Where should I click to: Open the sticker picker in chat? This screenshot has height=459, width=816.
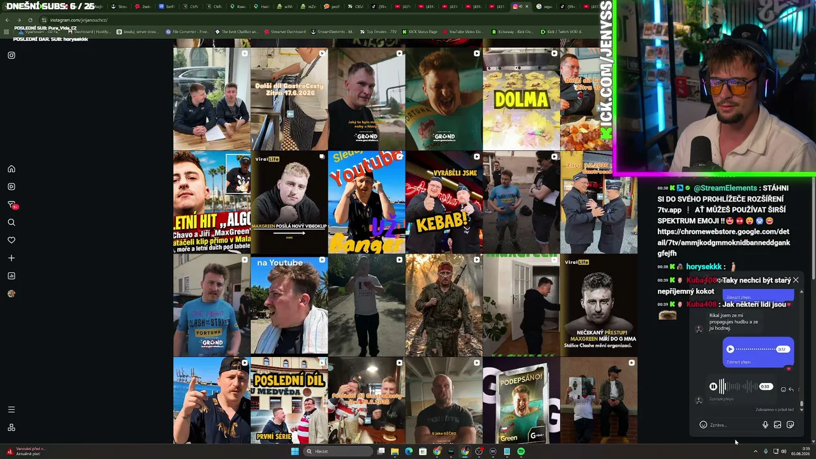790,425
